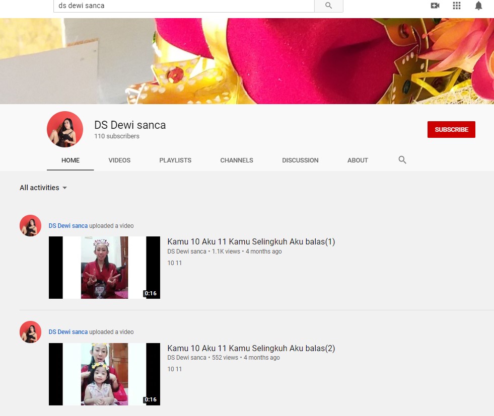494x416 pixels.
Task: Click the 0:16 duration badge on first thumbnail
Action: click(x=151, y=293)
